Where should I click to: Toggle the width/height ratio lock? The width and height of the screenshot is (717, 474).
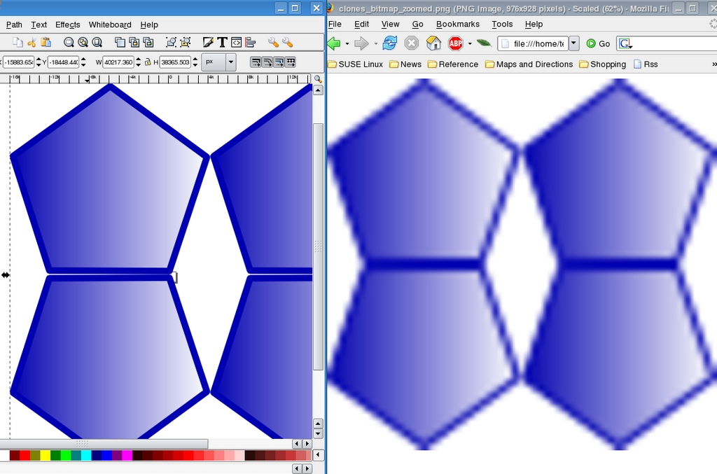(x=148, y=62)
